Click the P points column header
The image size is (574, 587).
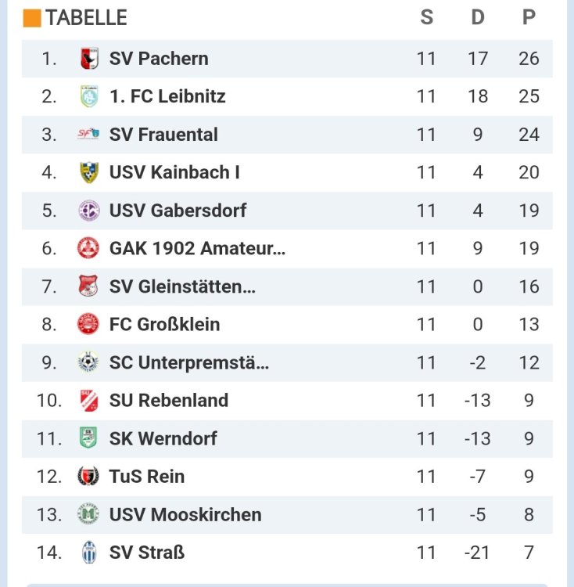tap(529, 17)
